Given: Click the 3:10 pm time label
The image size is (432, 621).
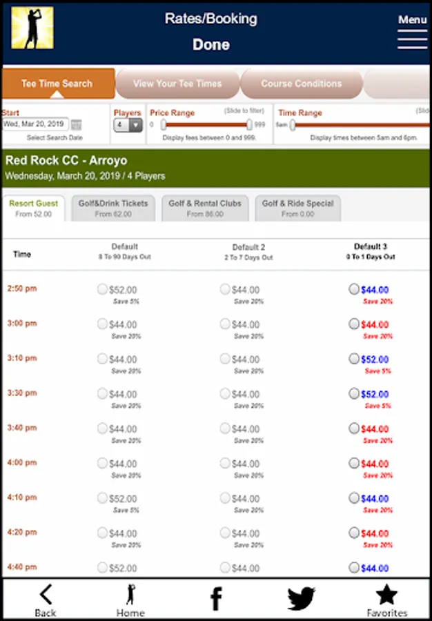Looking at the screenshot, I should [x=22, y=358].
